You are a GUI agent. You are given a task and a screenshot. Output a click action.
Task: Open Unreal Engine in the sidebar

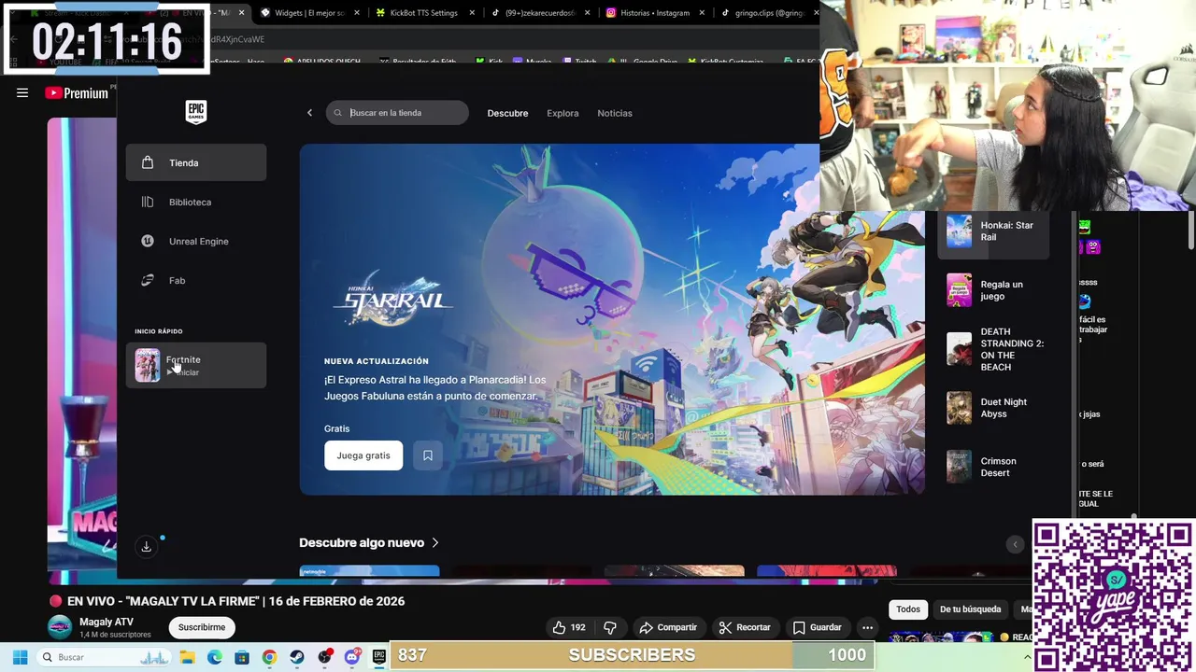click(x=196, y=241)
